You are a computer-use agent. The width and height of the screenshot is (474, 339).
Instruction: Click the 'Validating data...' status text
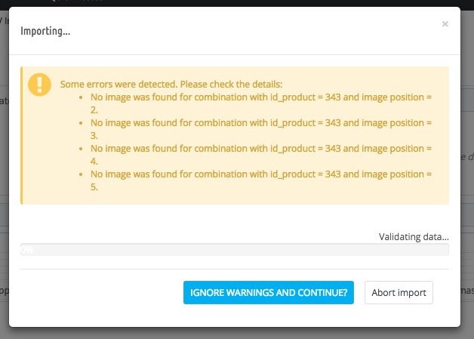point(414,236)
